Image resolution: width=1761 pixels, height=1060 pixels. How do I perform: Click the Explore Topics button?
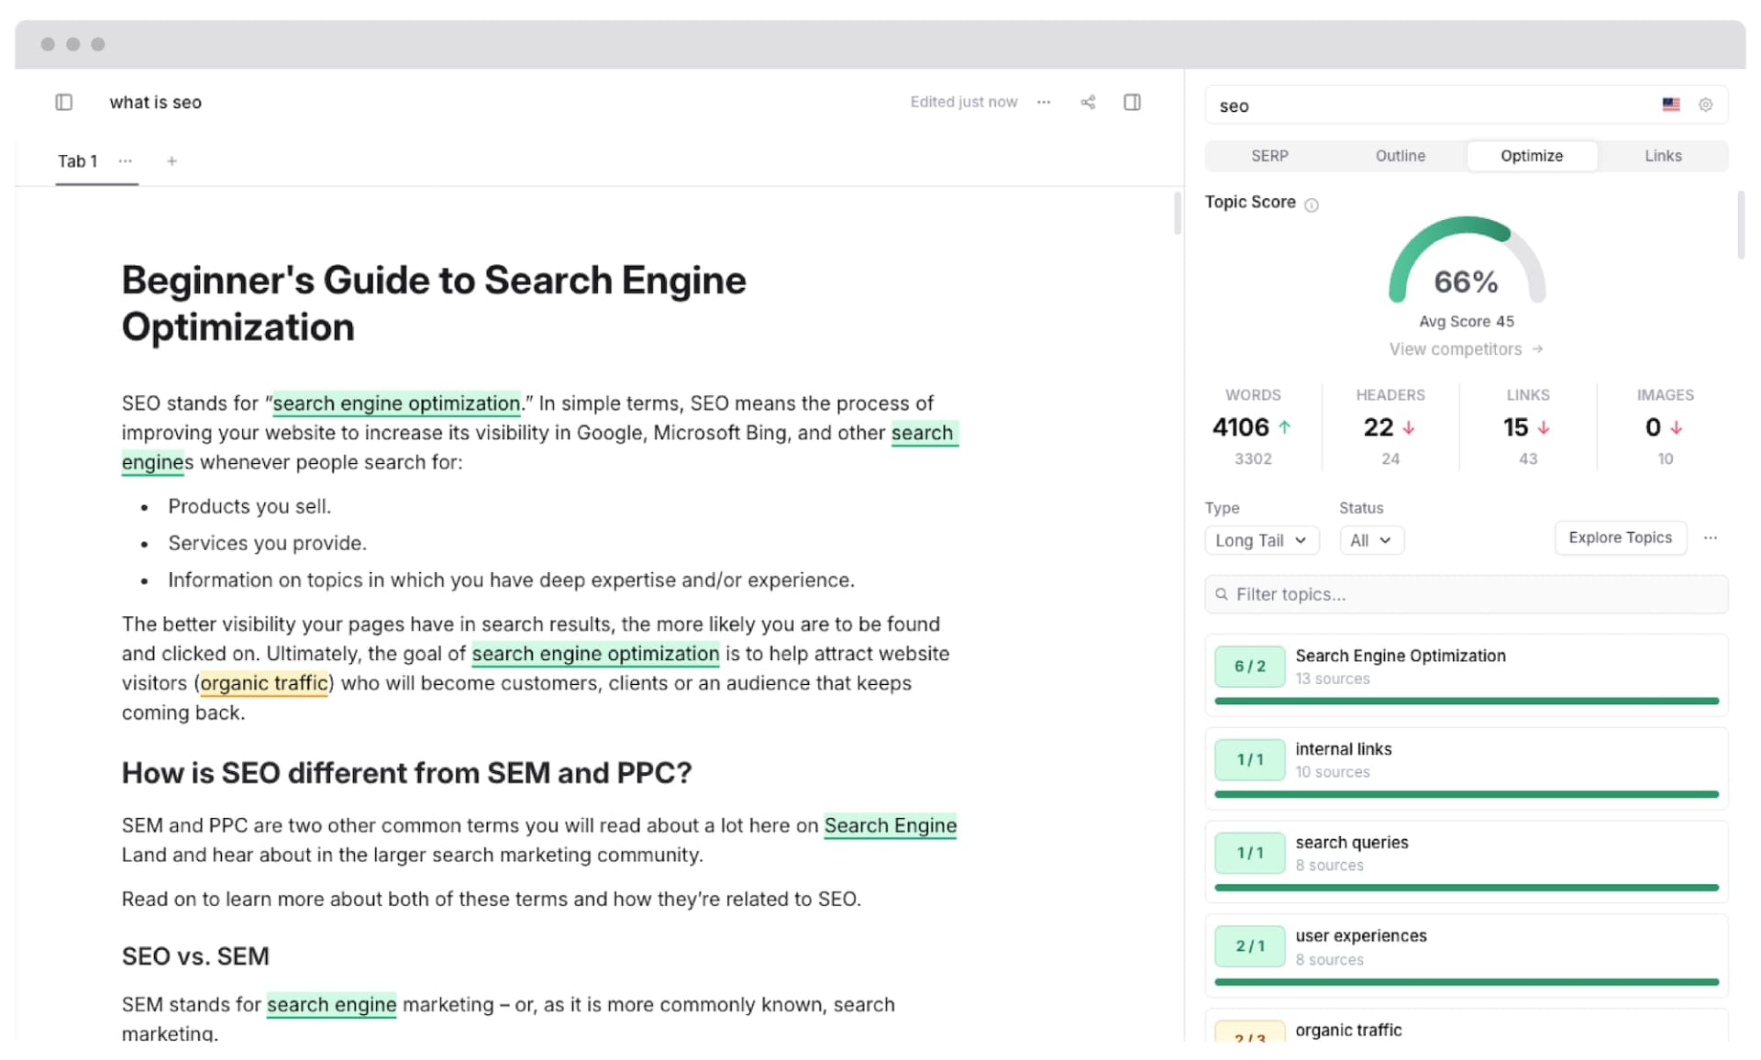1620,537
